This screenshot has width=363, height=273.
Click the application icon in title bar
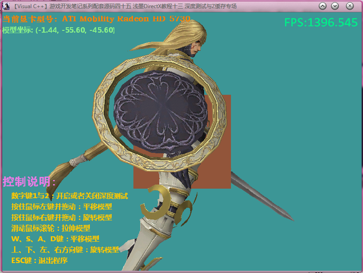coord(6,6)
